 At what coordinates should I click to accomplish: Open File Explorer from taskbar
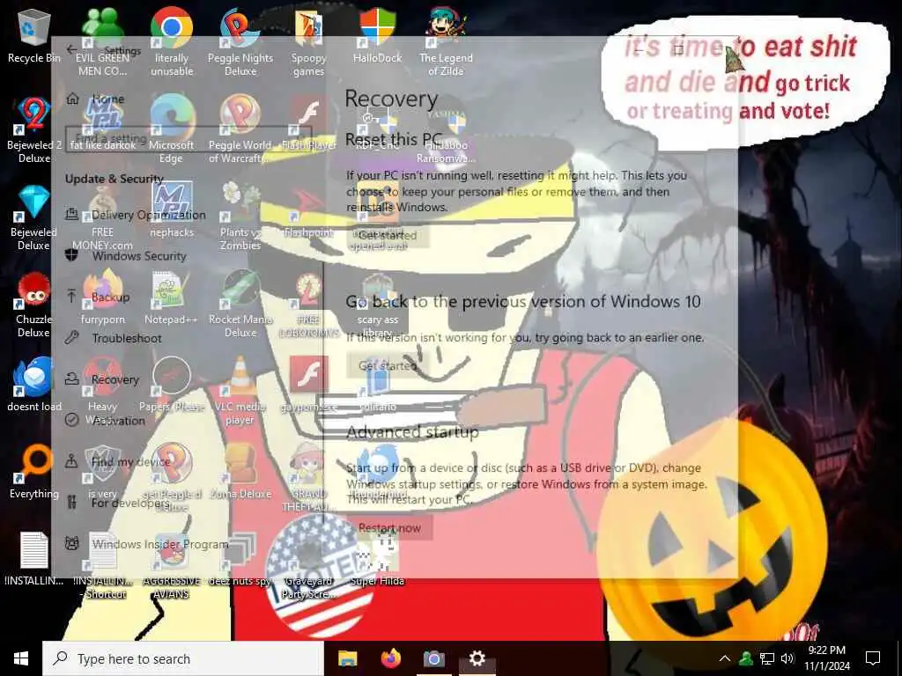pyautogui.click(x=347, y=658)
